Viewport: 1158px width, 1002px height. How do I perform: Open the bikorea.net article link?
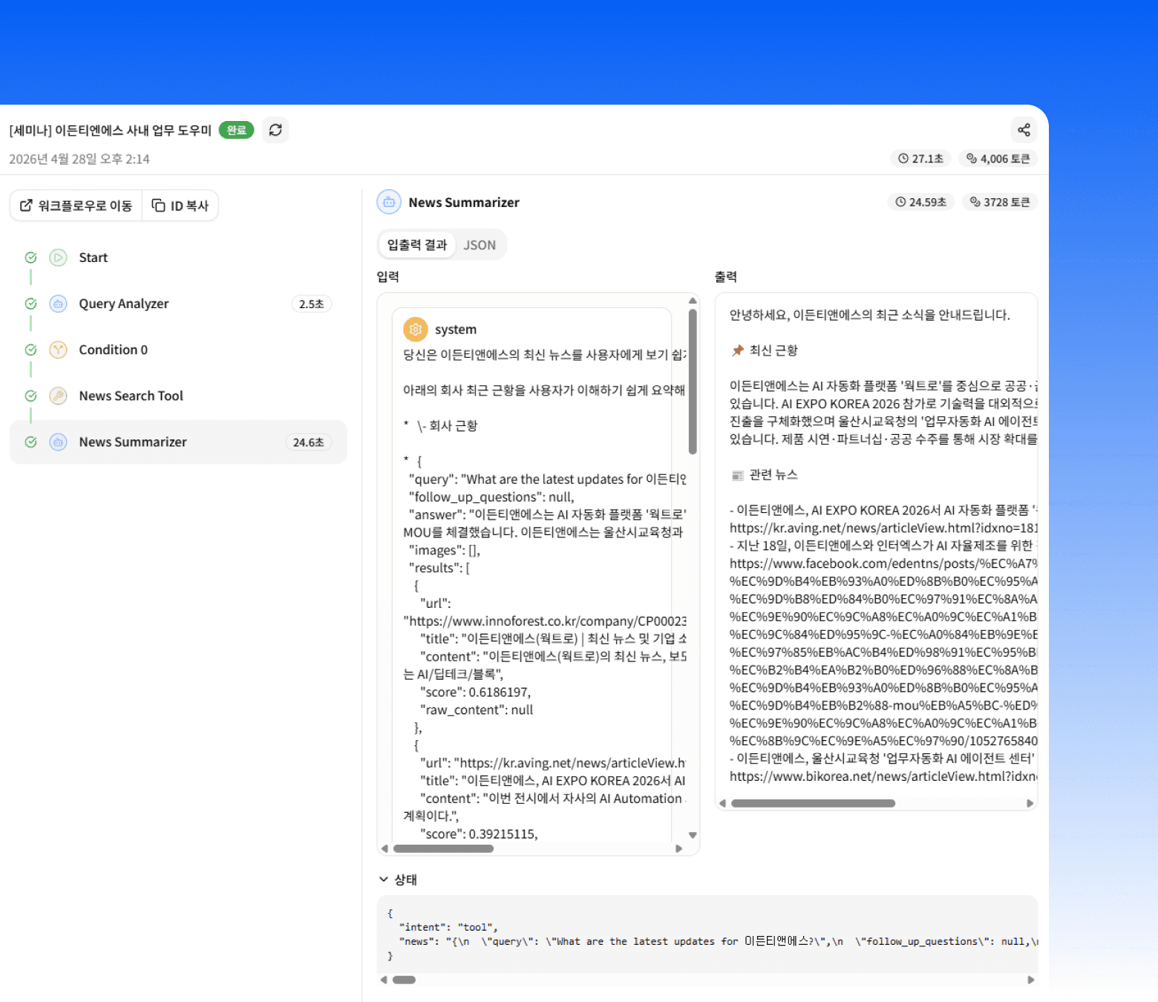coord(883,776)
